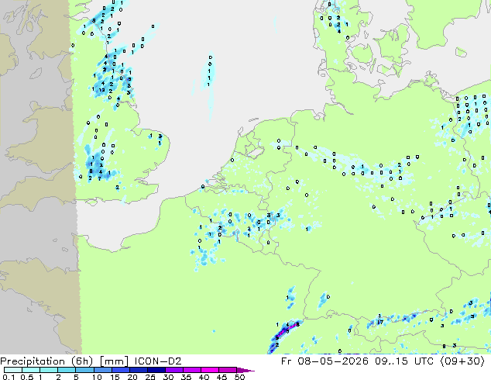Image resolution: width=491 pixels, height=380 pixels.
Task: Click the "10" legend scale label
Action: click(97, 377)
